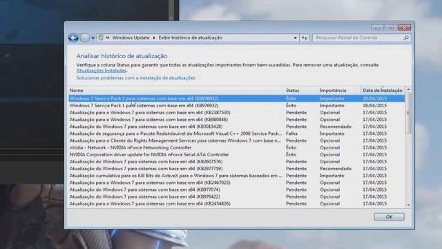Screen dimensions: 442x249
Task: Click Êxito status of nForce Networking row
Action: pos(291,147)
